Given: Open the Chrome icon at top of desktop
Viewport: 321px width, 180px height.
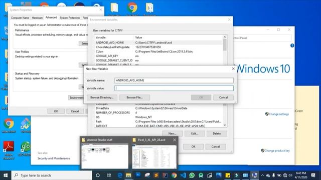Looking at the screenshot, I should [132, 8].
